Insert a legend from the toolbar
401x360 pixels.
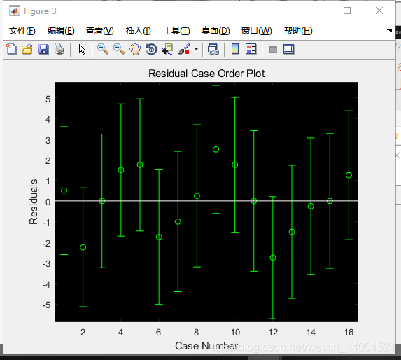coord(251,49)
